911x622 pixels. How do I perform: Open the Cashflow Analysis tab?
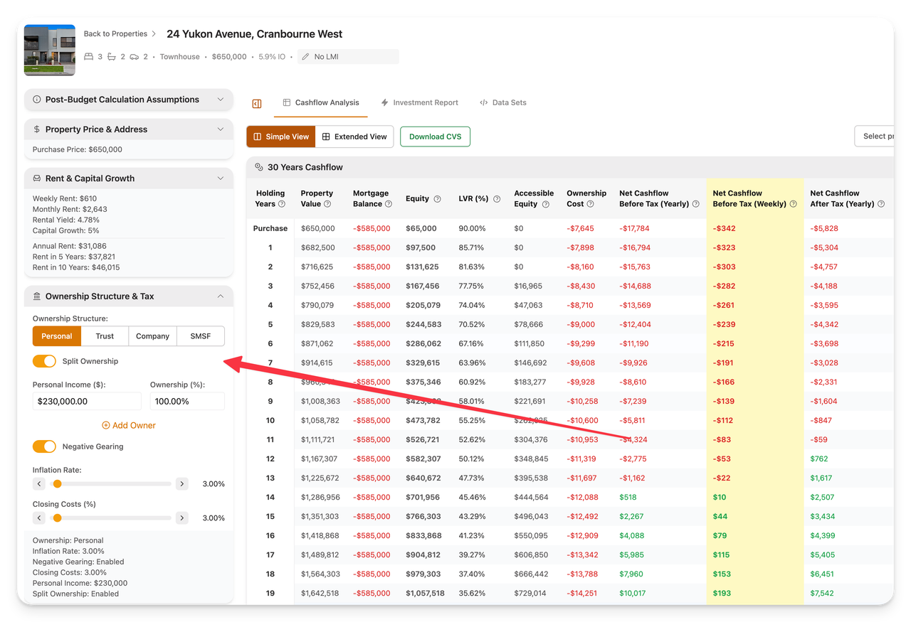[321, 102]
